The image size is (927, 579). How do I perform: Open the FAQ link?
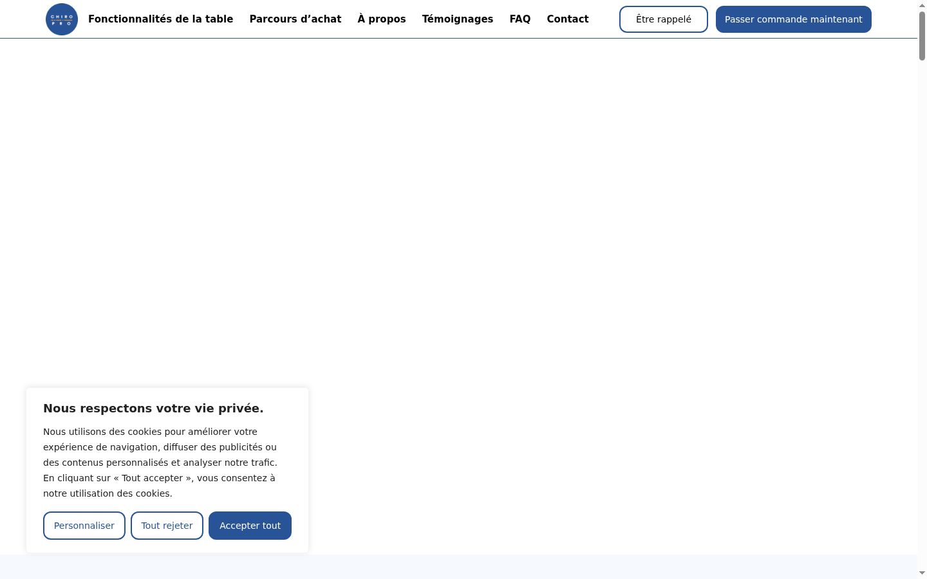(520, 19)
